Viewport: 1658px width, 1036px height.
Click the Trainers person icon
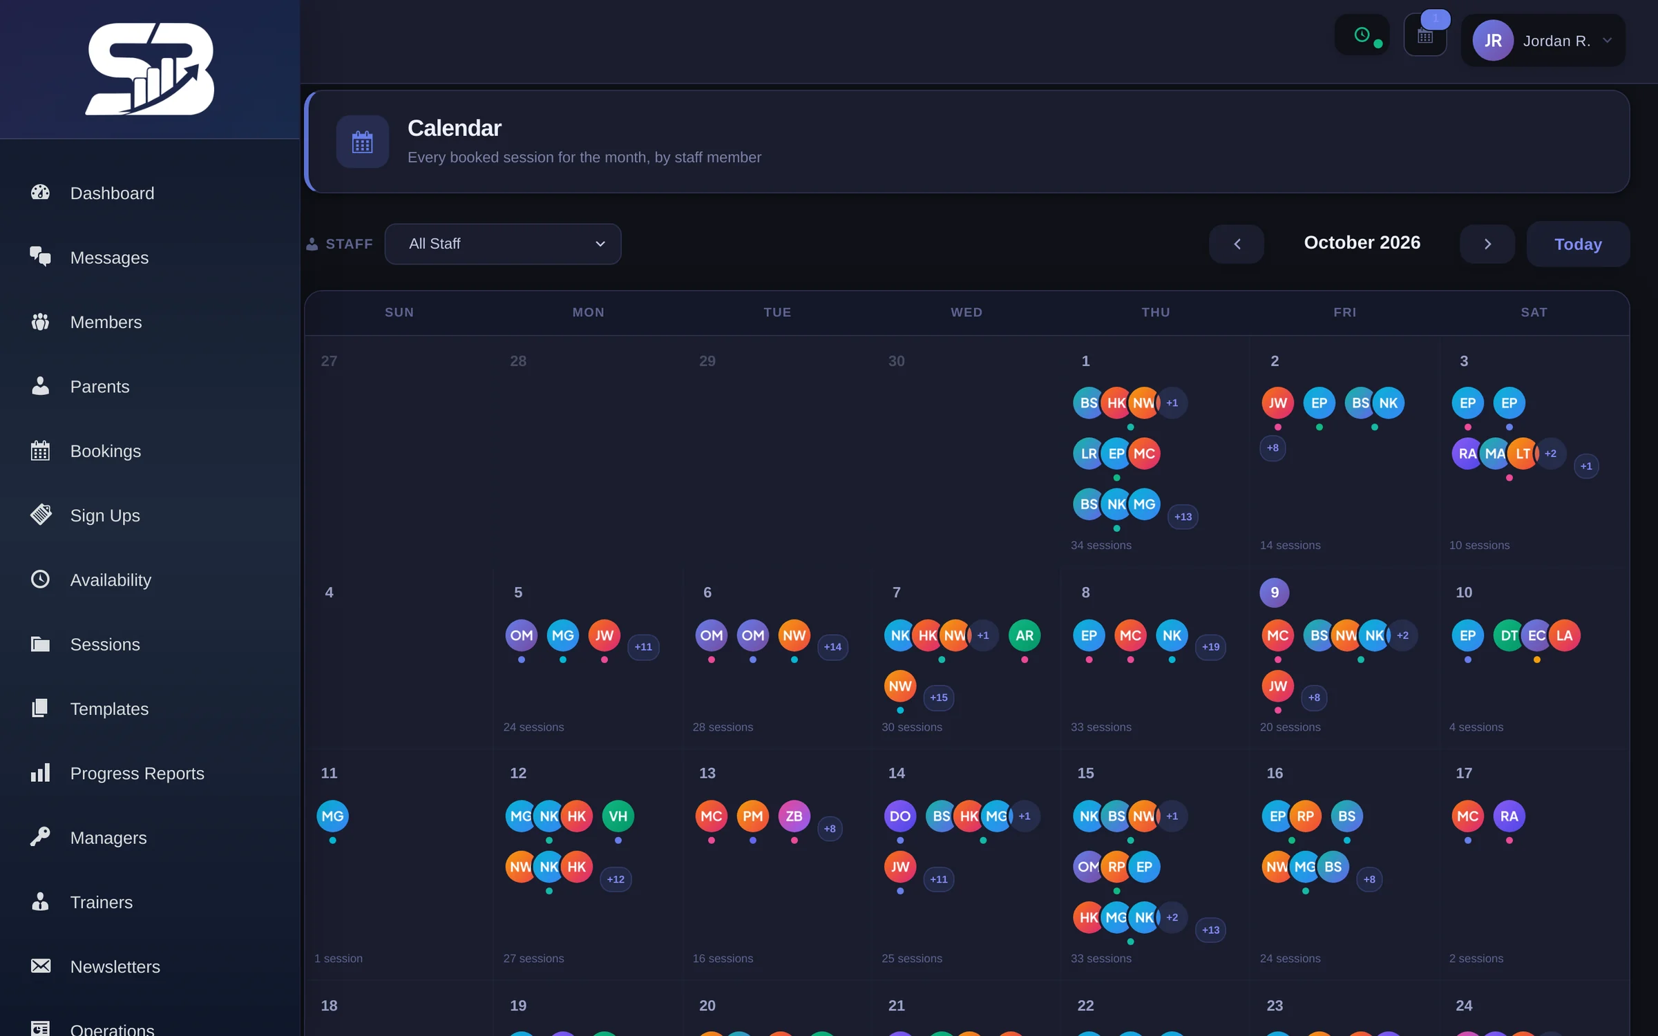40,902
